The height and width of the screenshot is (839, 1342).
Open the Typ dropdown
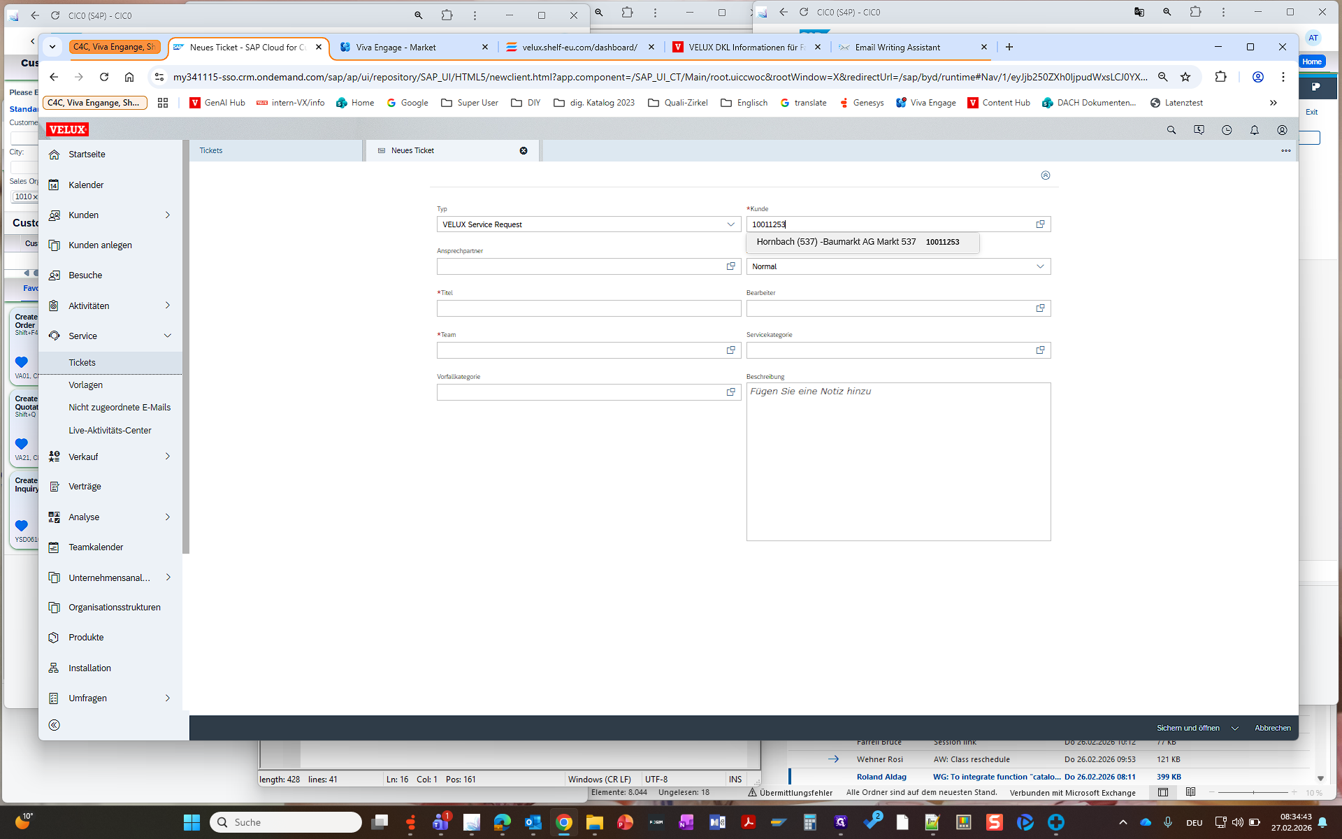730,224
